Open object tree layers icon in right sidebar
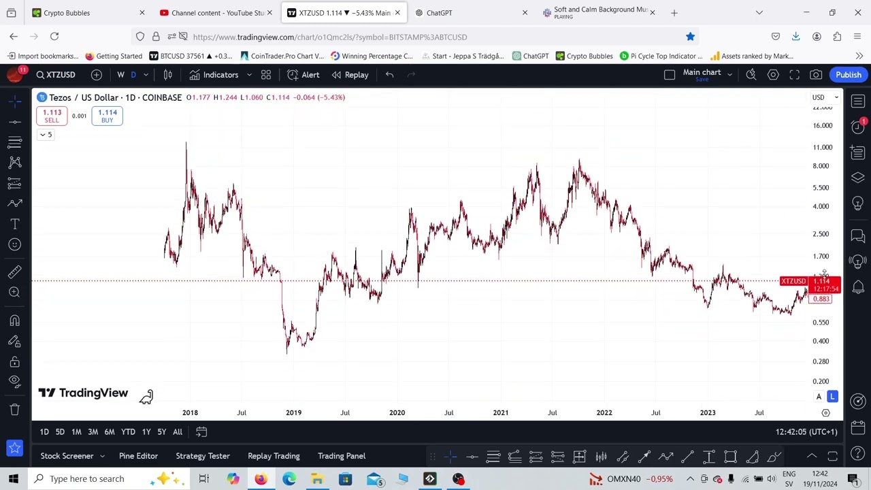Viewport: 871px width, 490px height. pos(857,178)
